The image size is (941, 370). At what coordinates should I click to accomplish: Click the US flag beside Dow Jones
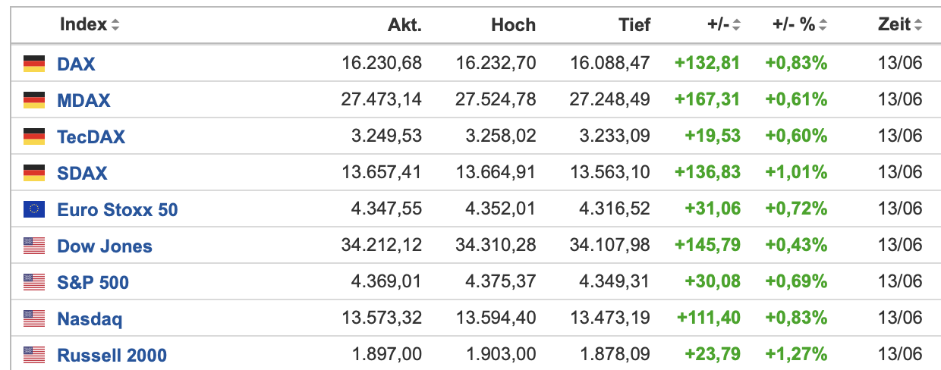(34, 246)
